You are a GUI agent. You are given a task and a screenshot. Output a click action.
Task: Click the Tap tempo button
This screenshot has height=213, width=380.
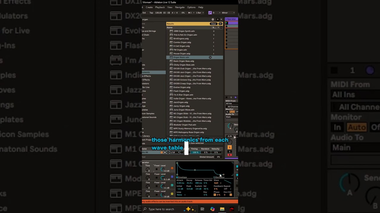(151, 13)
